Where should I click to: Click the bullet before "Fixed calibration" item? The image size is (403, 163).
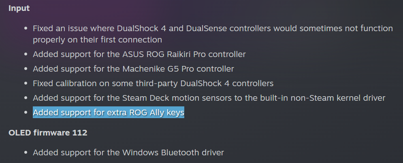point(26,83)
